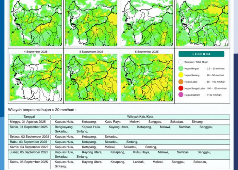Viewport: 238px width, 170px height.
Task: Click the red Hujan Sangat Lebat legend circle
Action: pyautogui.click(x=181, y=88)
